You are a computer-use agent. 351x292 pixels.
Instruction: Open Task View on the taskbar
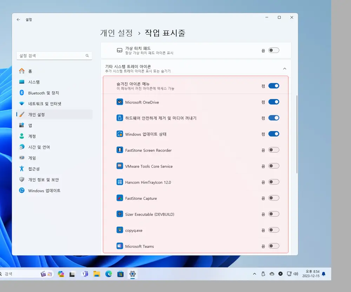(x=72, y=274)
